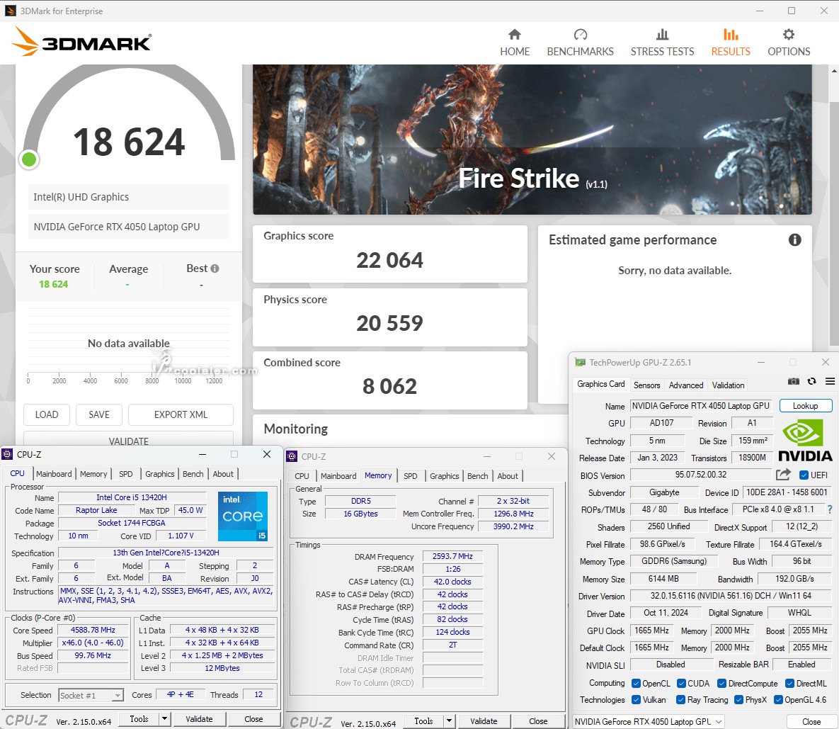Click the Physics score 20 559
Viewport: 839px width, 729px height.
coord(389,323)
